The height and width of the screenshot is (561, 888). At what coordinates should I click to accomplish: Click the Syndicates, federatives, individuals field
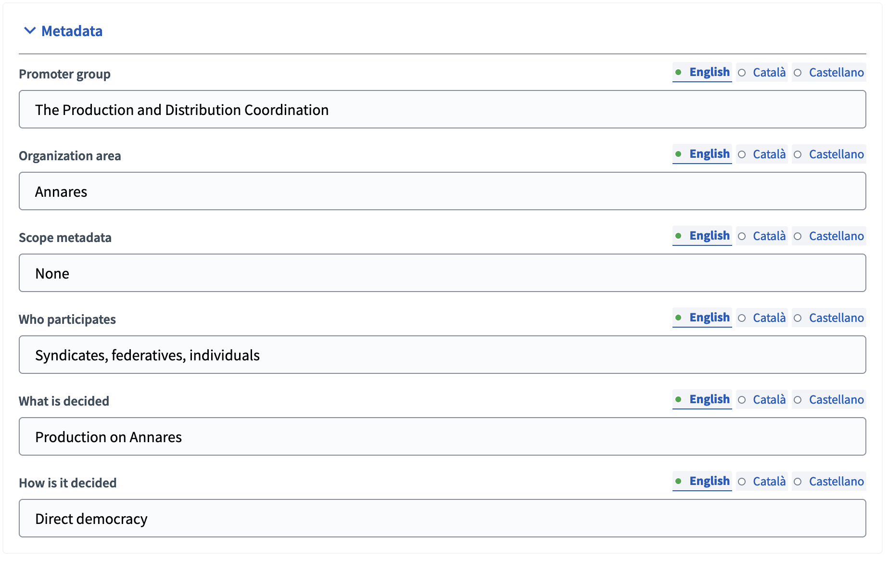click(x=442, y=355)
